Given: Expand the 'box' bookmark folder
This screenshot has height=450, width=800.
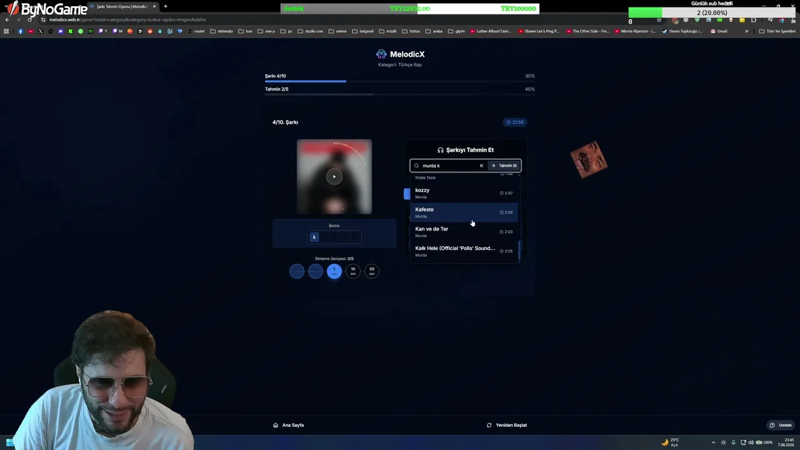Looking at the screenshot, I should 246,31.
